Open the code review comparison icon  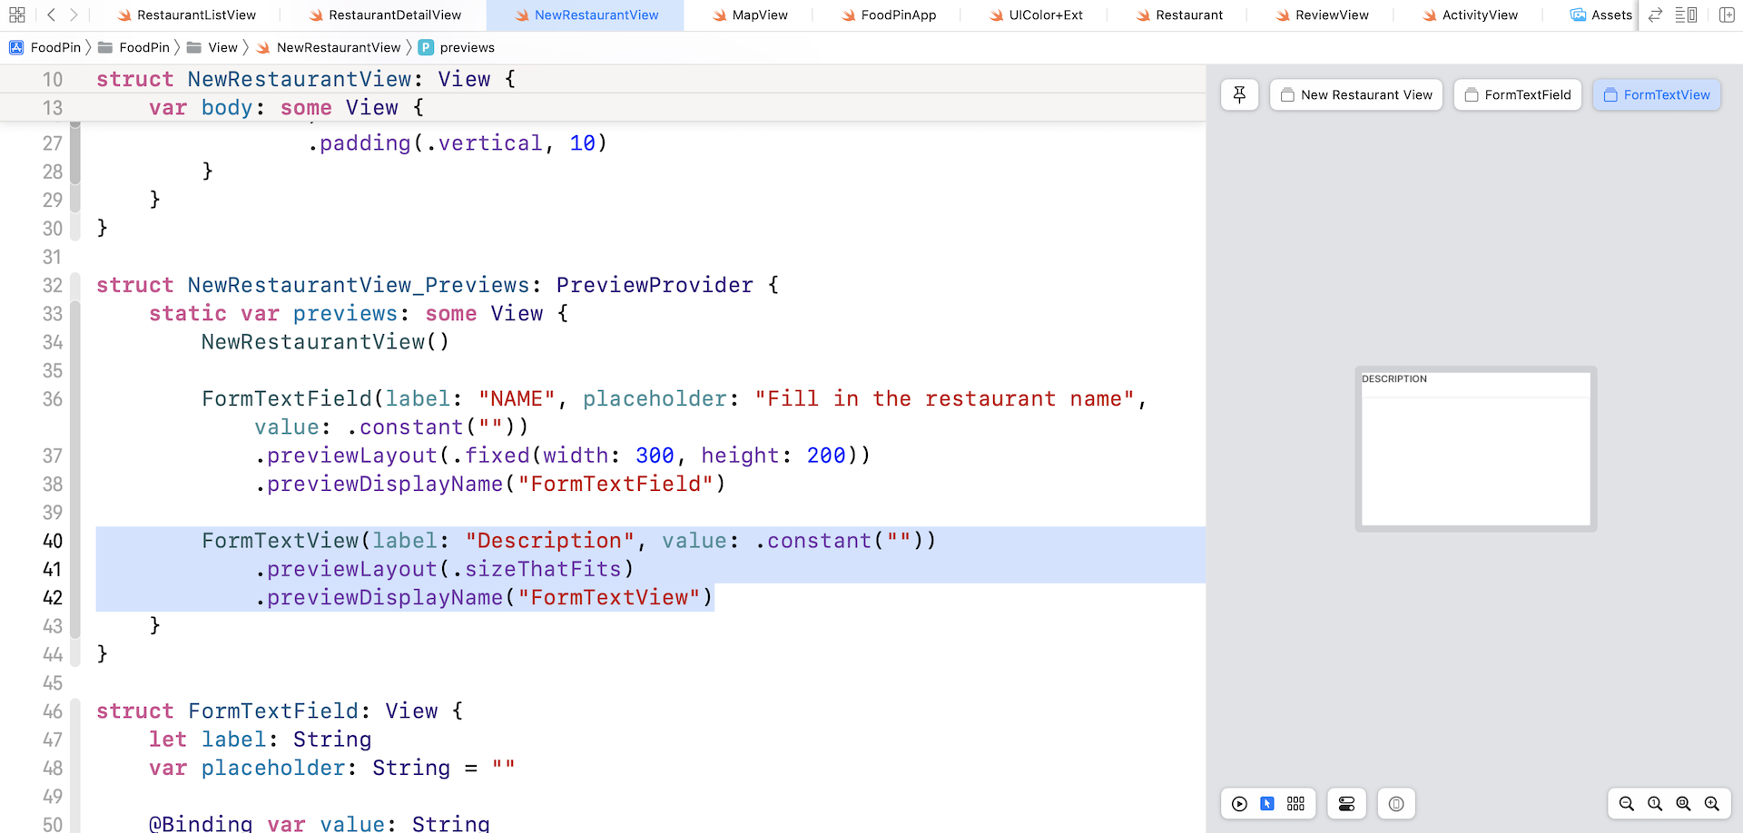click(x=1654, y=15)
